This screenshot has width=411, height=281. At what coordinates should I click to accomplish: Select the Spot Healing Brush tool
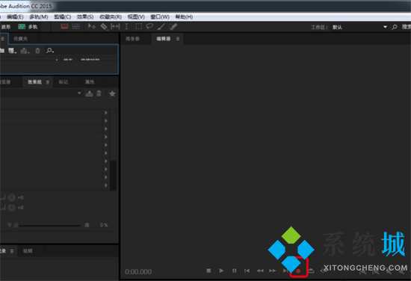(173, 26)
